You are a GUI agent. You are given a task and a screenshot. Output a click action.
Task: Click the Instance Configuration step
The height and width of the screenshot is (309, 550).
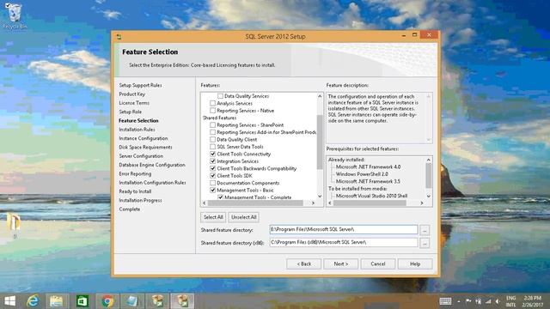tap(144, 138)
